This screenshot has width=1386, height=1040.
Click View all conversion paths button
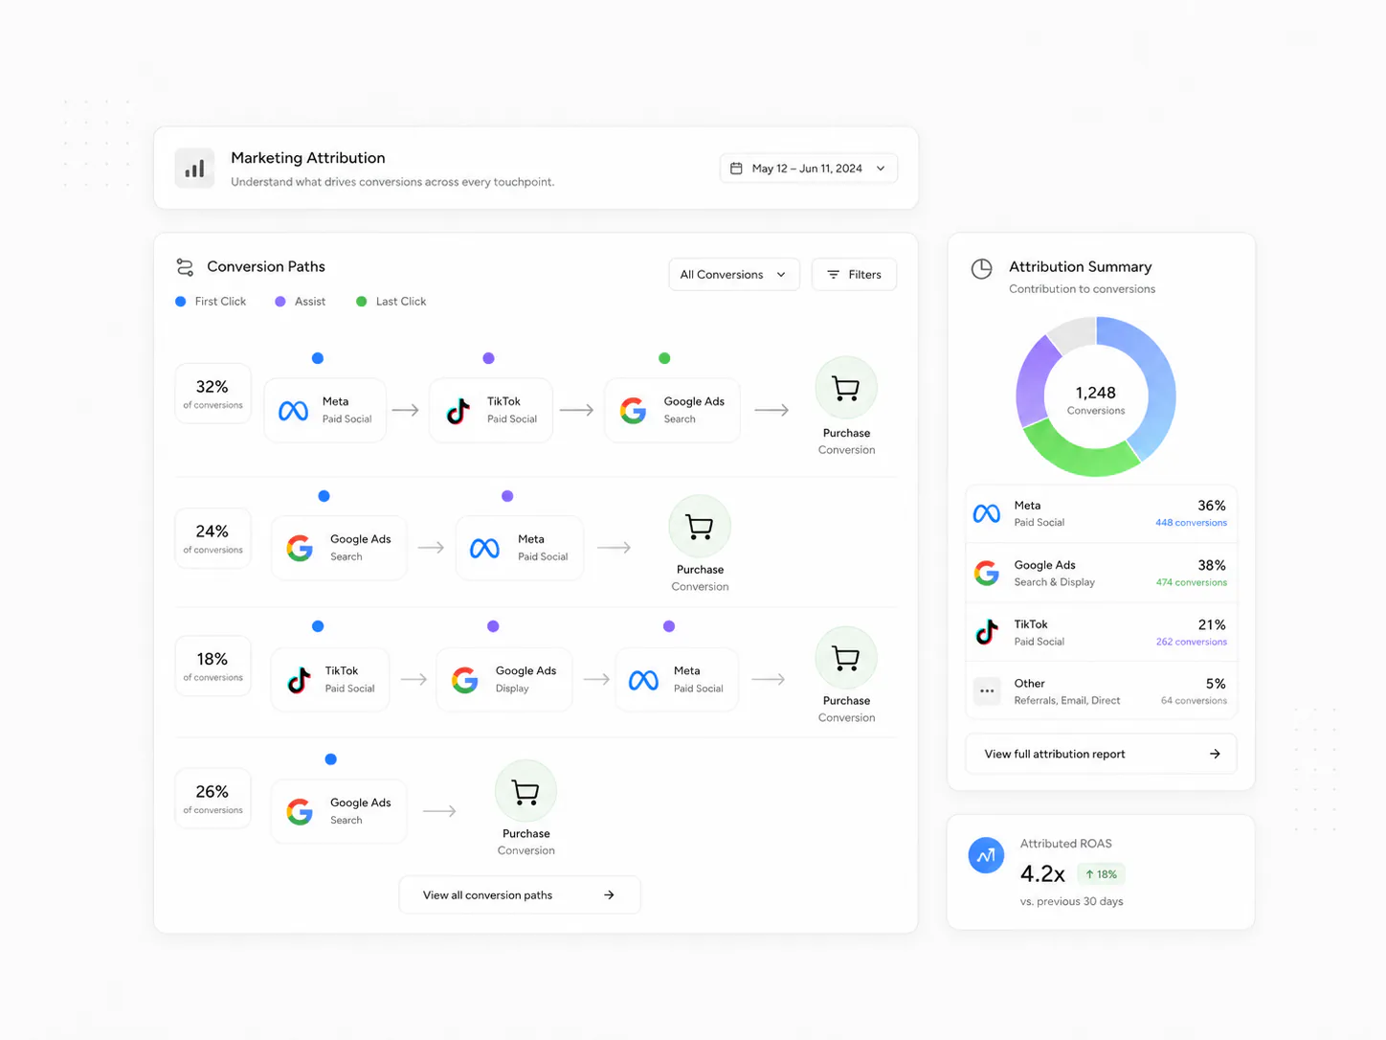pos(520,895)
